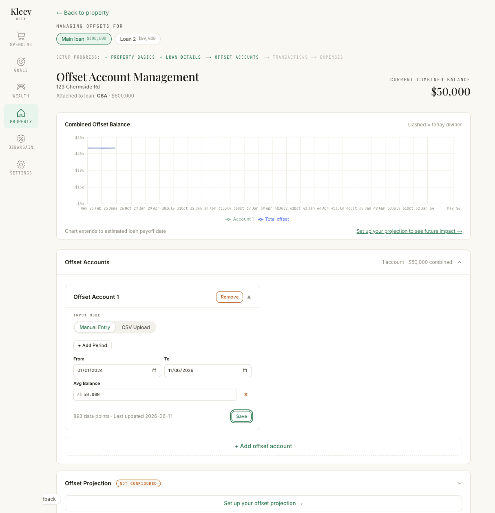This screenshot has width=495, height=513.
Task: Toggle Total offset series in chart legend
Action: (273, 219)
